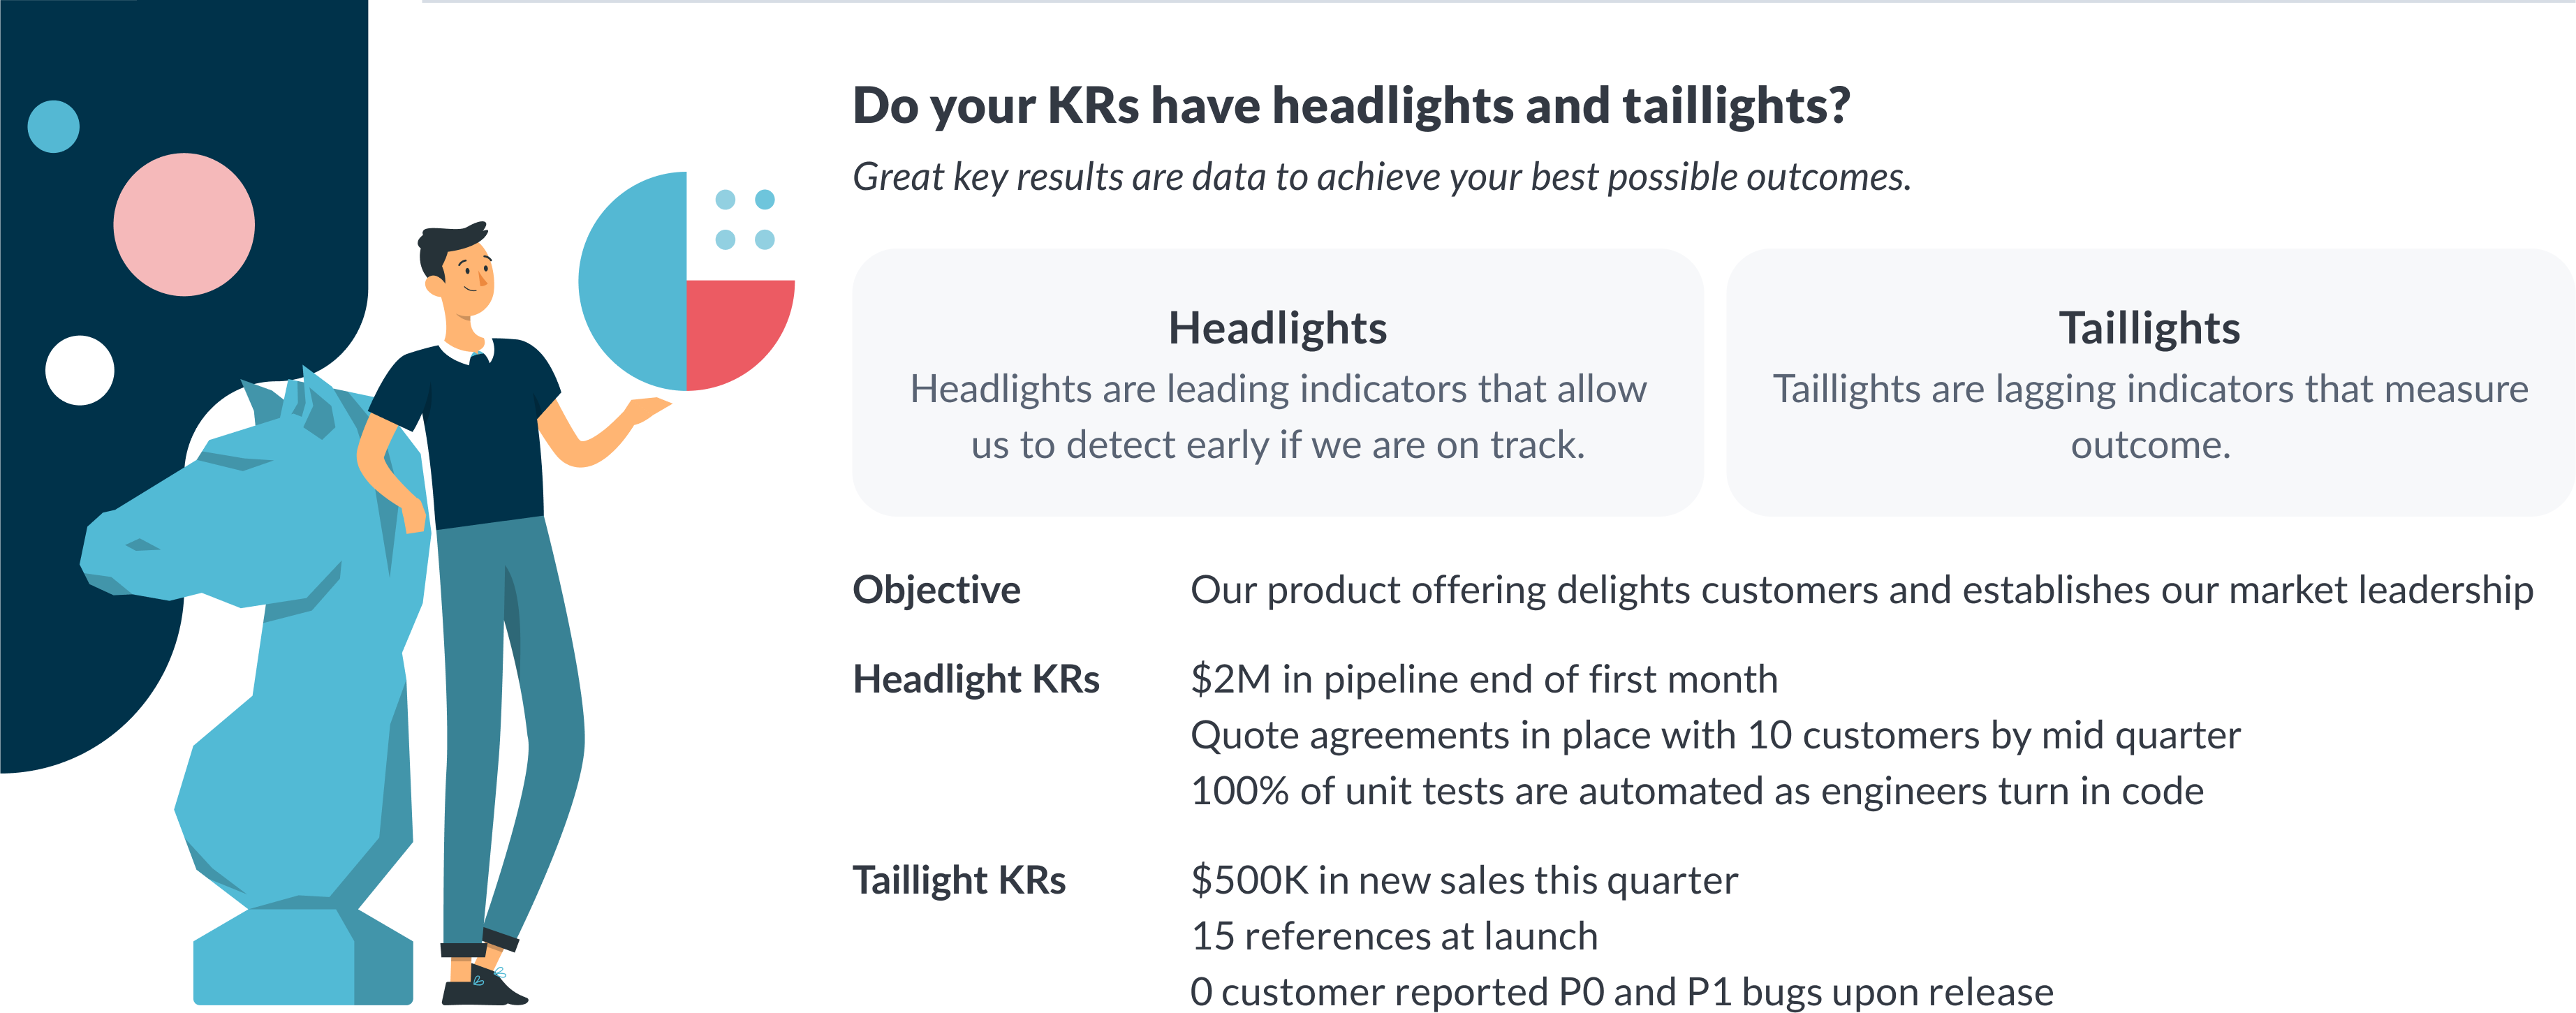The height and width of the screenshot is (1013, 2576).
Task: Click the small blue circle at top left
Action: 53,126
